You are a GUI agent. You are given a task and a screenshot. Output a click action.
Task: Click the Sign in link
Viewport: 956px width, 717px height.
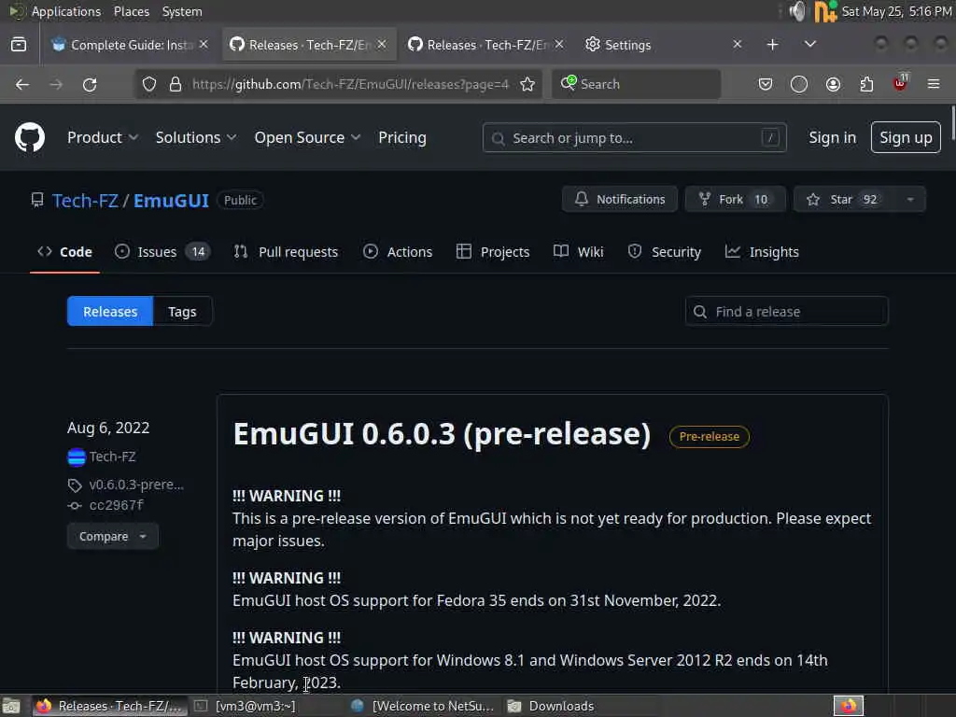point(832,138)
